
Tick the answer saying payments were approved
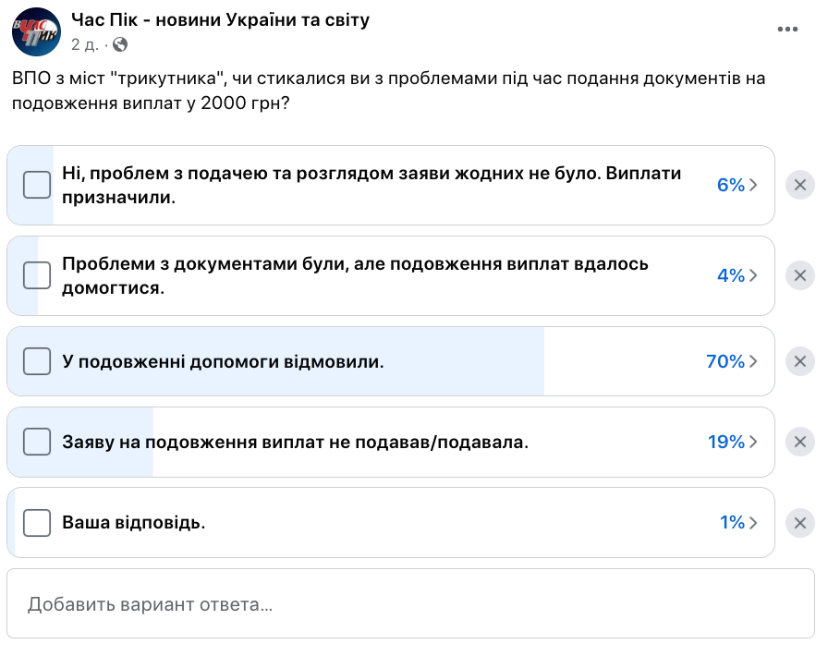coord(37,185)
